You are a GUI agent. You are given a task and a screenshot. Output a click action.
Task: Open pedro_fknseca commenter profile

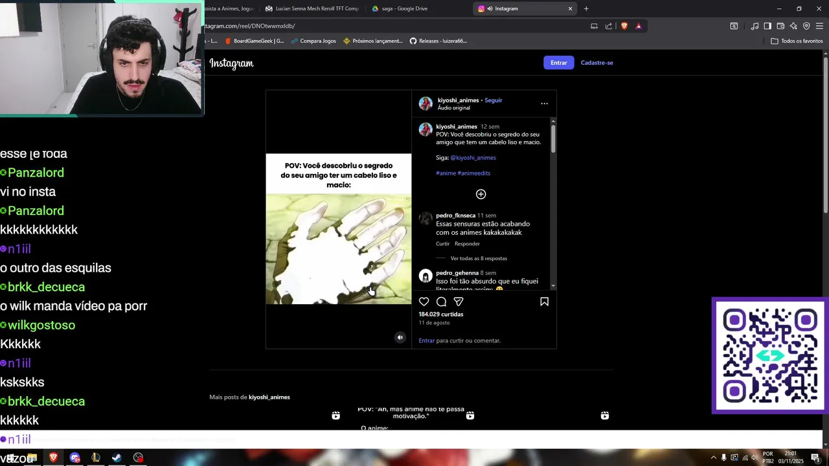pyautogui.click(x=455, y=216)
